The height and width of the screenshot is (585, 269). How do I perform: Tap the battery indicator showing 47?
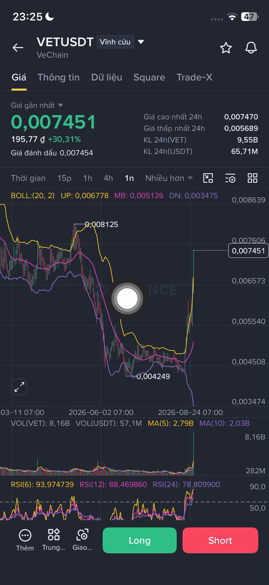250,17
